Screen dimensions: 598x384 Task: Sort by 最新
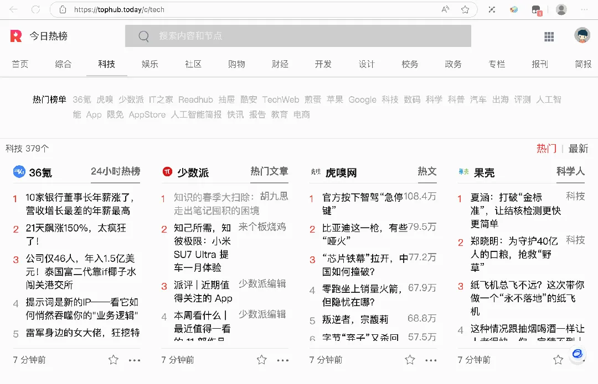click(578, 149)
